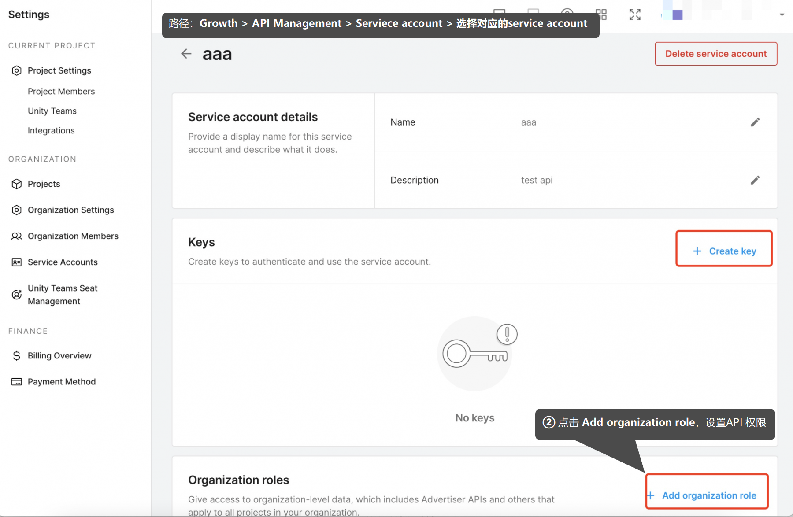Click the back arrow beside aaa
Viewport: 793px width, 517px height.
coord(186,54)
